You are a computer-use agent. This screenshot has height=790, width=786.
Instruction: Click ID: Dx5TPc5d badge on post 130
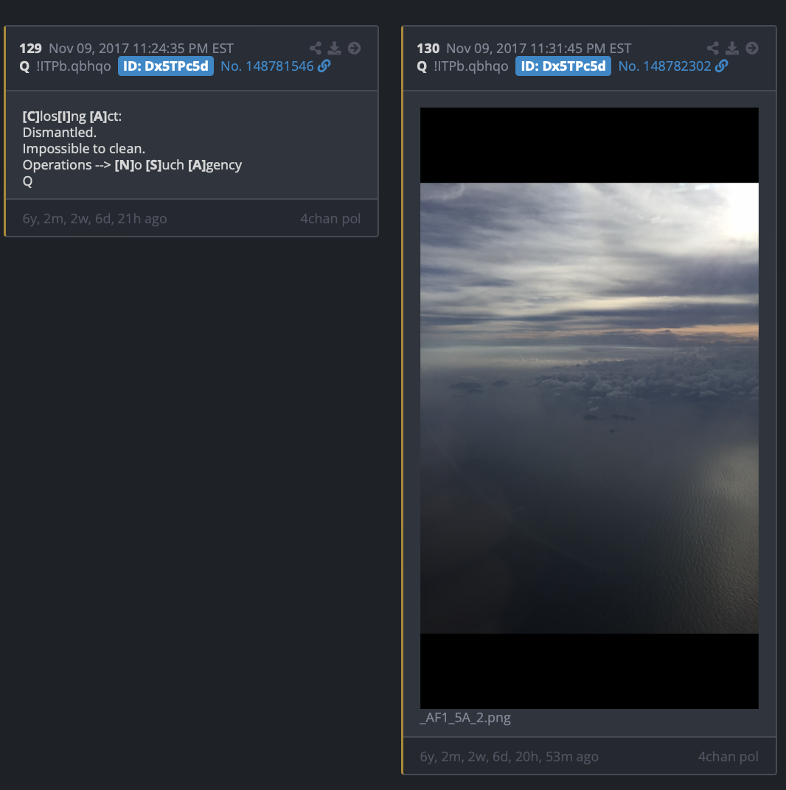click(x=563, y=66)
